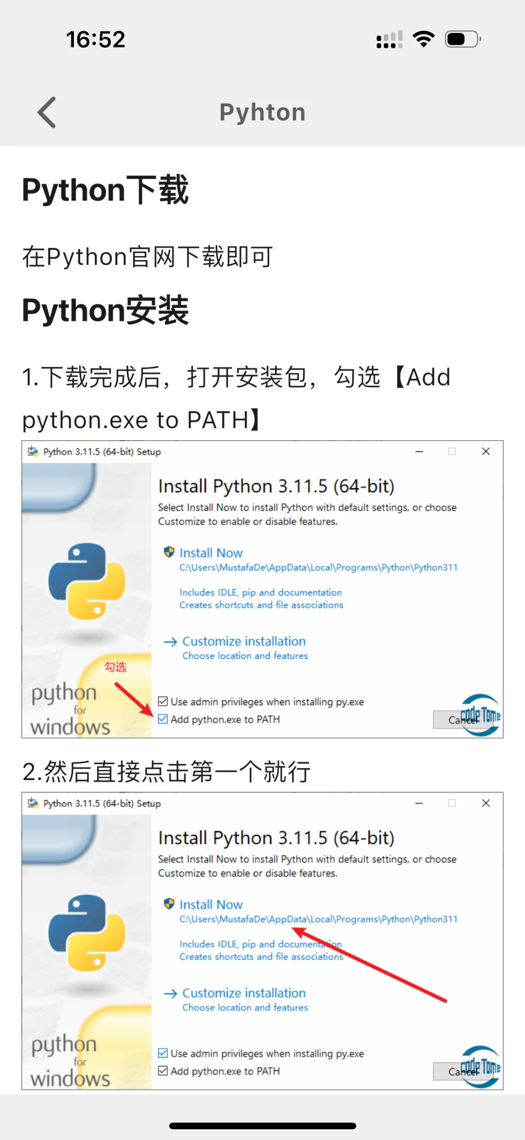The height and width of the screenshot is (1140, 525).
Task: Click Install Now shield icon in step 2 screenshot
Action: click(169, 904)
